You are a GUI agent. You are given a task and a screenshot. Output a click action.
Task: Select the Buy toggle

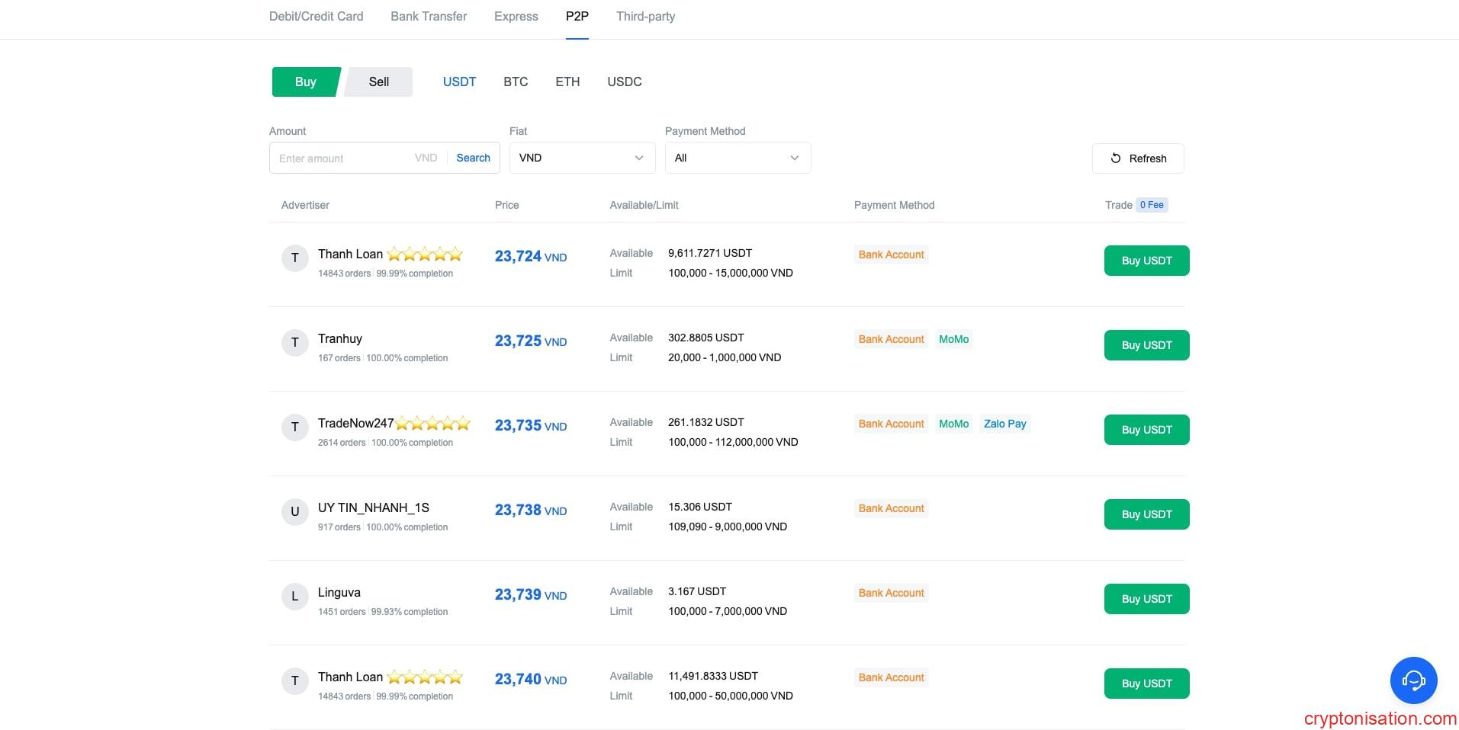305,82
